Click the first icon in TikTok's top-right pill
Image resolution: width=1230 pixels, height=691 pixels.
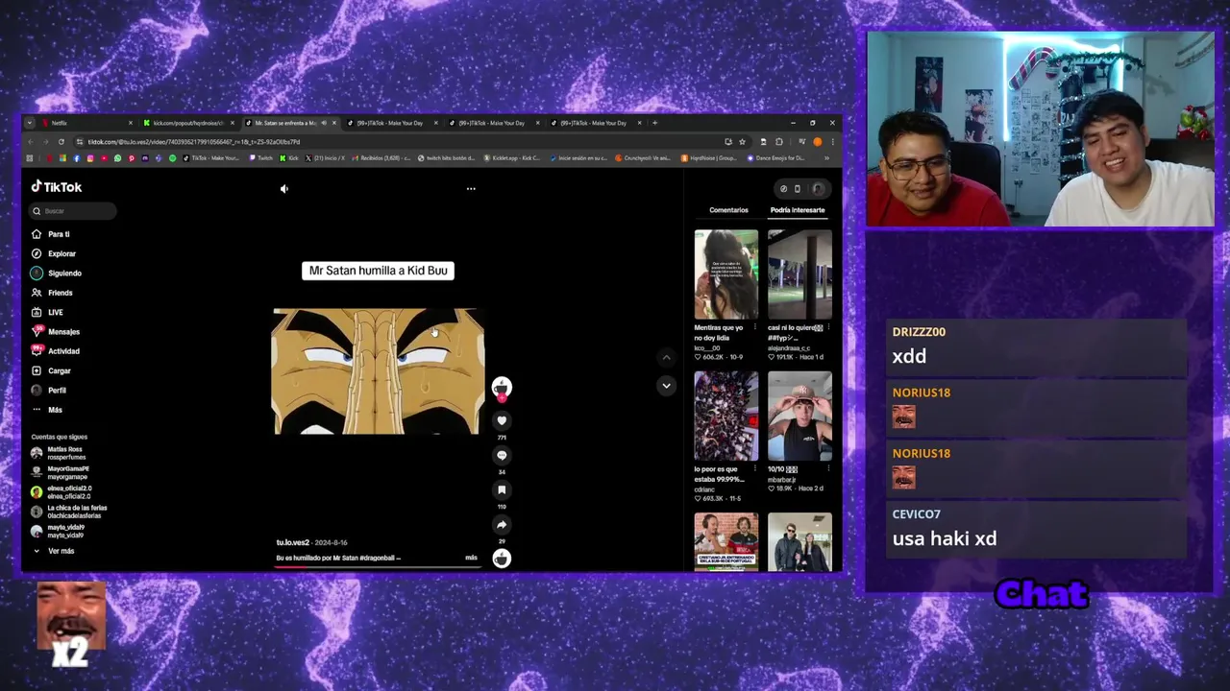pyautogui.click(x=783, y=189)
